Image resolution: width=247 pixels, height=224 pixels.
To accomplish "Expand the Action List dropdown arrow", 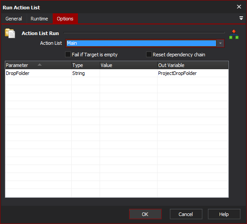I will click(220, 43).
